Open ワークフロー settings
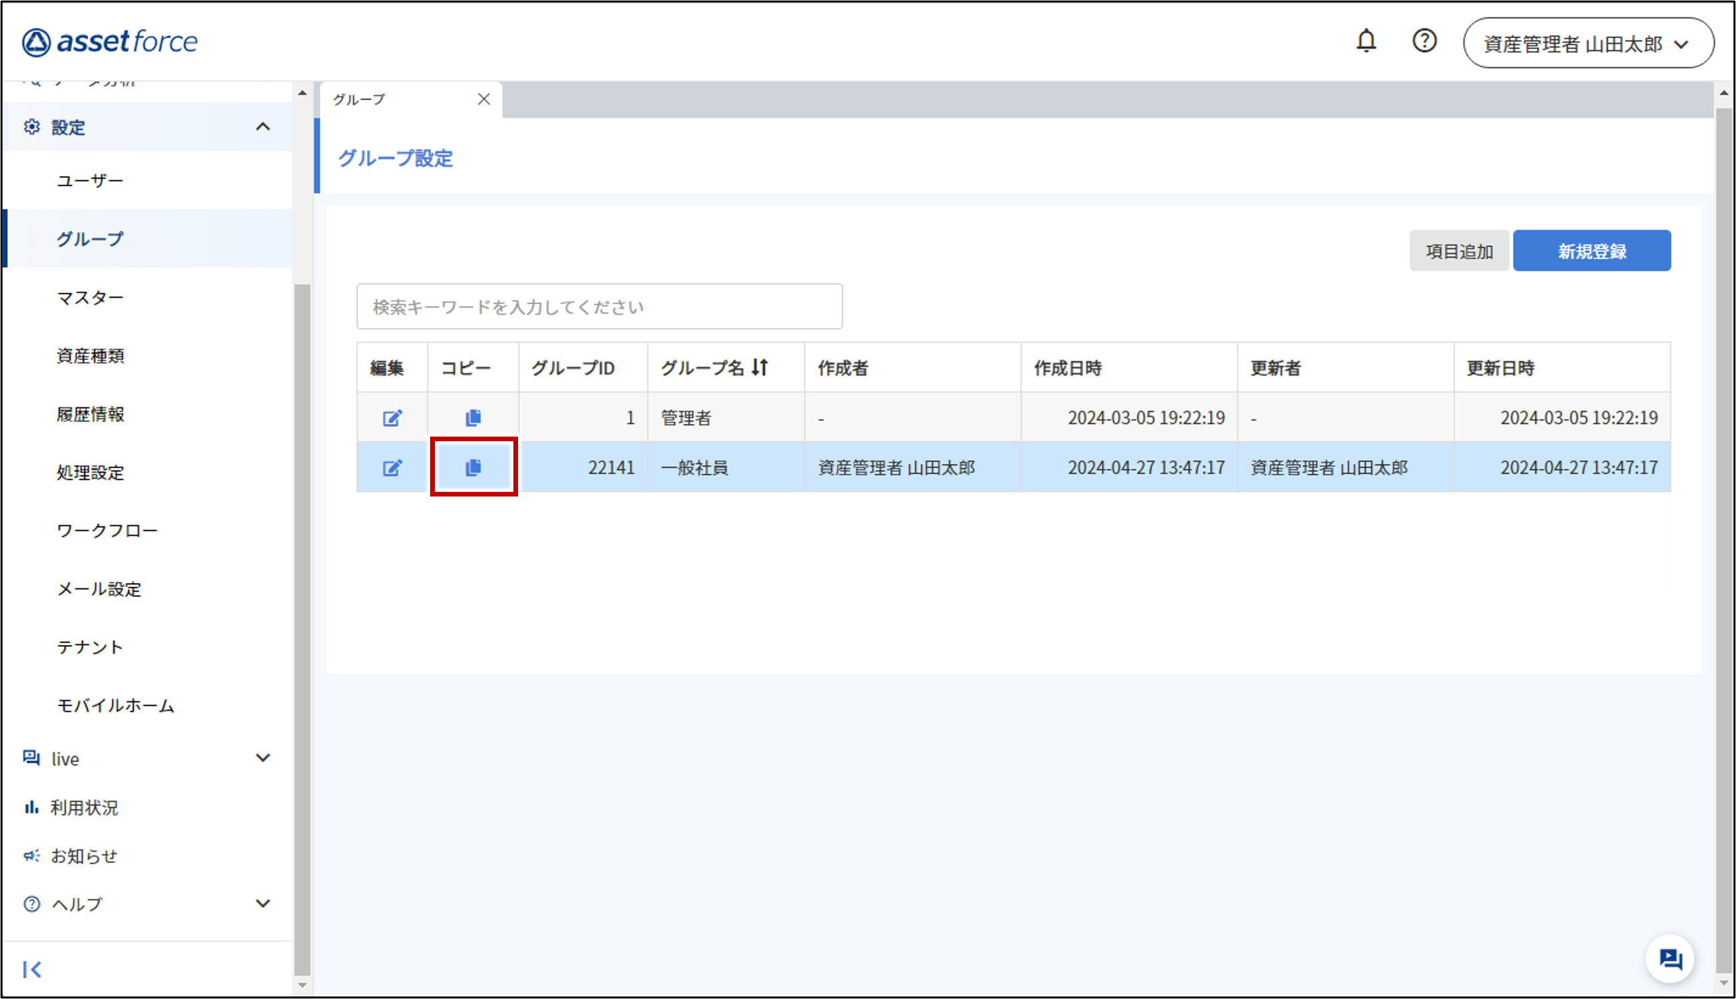The height and width of the screenshot is (999, 1736). click(107, 530)
